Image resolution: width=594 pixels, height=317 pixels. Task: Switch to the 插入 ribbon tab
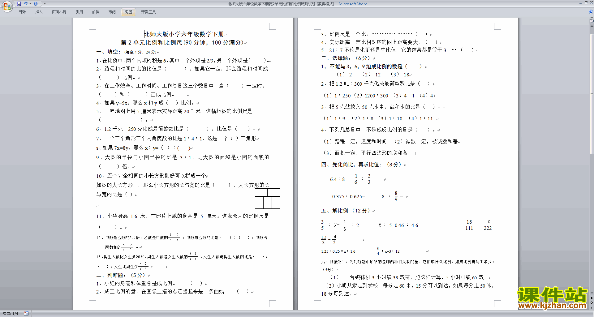[x=39, y=12]
